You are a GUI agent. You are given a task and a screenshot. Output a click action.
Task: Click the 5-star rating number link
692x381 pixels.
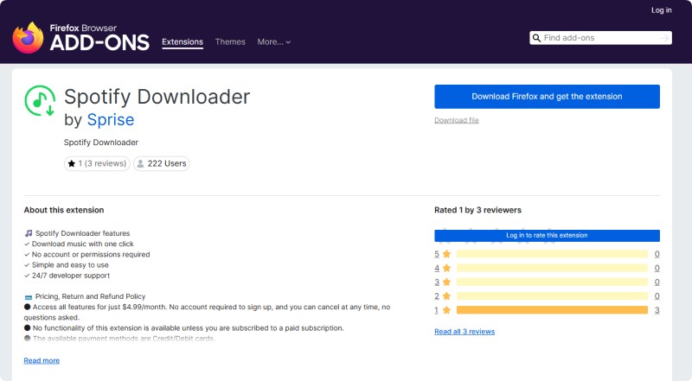[x=437, y=254]
